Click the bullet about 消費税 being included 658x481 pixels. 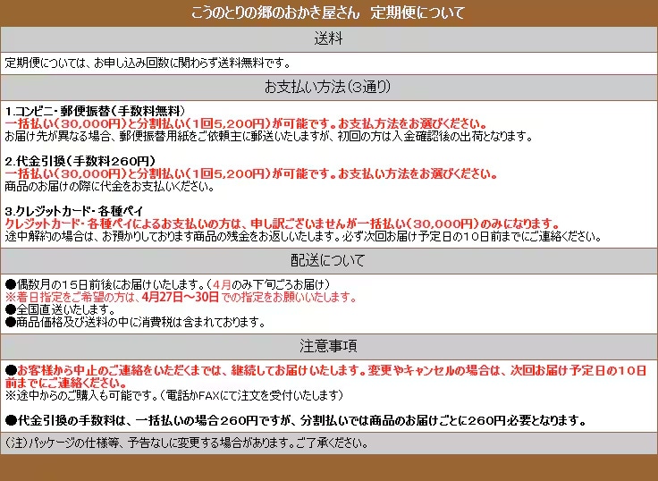coord(134,322)
